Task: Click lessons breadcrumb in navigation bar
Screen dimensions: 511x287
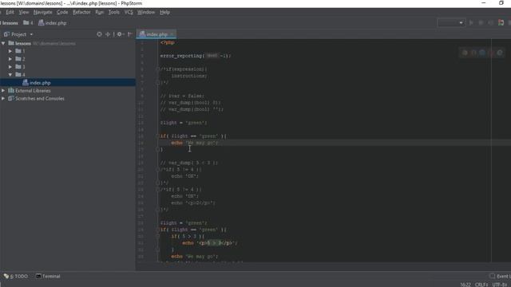Action: (10, 23)
